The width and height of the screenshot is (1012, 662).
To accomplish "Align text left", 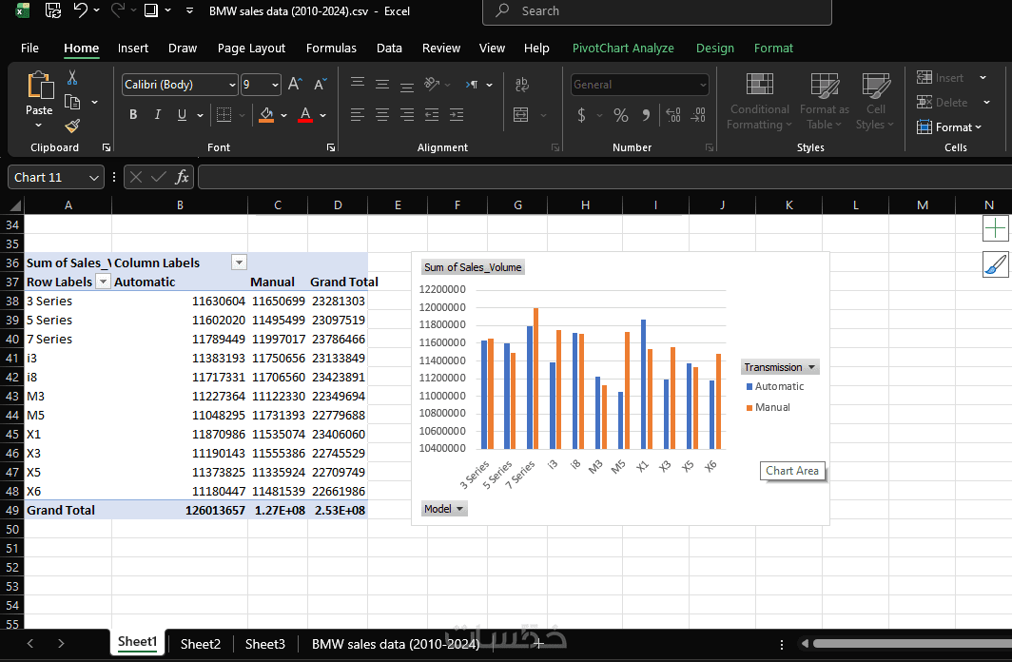I will (358, 115).
